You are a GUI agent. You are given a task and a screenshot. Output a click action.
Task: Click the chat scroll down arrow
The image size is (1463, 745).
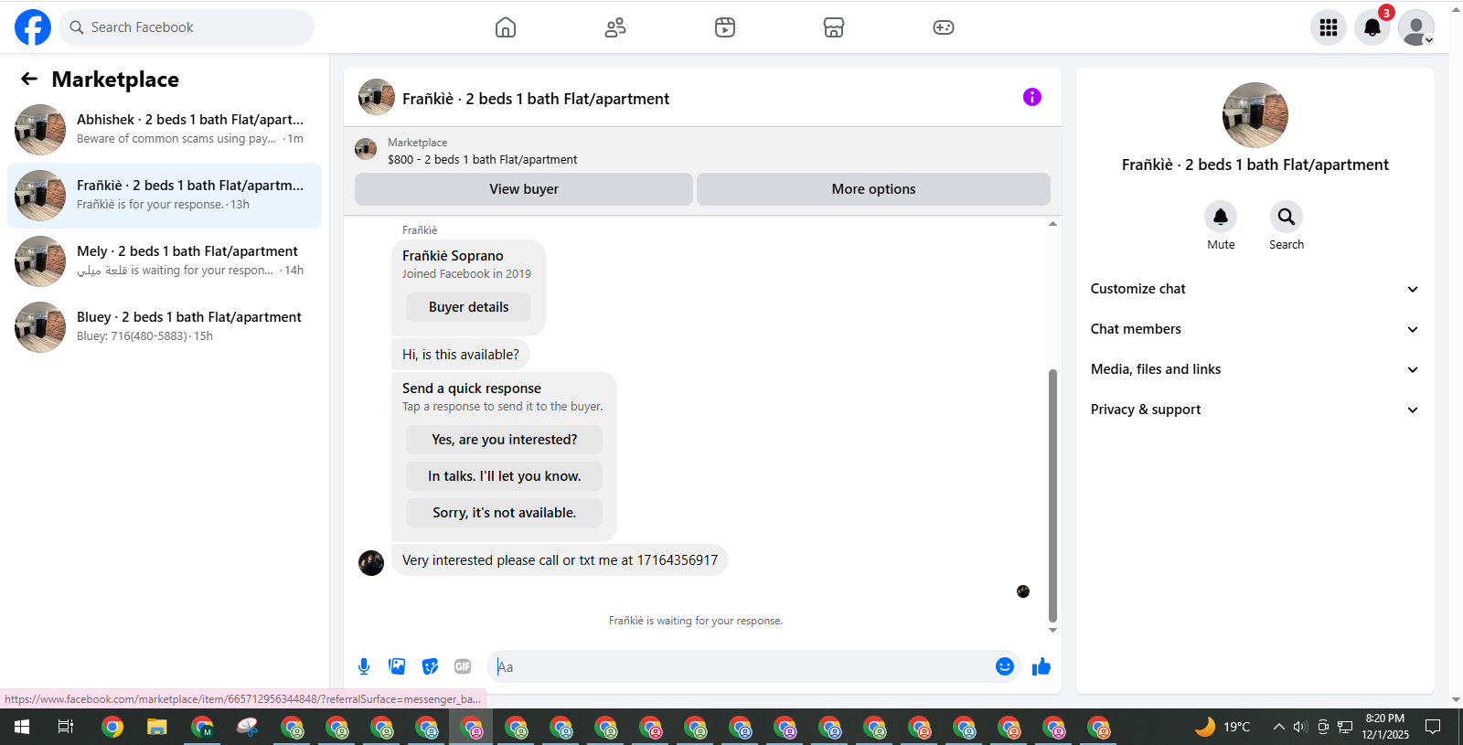click(x=1052, y=630)
